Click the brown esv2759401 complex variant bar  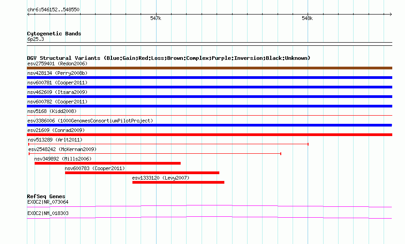[x=209, y=68]
